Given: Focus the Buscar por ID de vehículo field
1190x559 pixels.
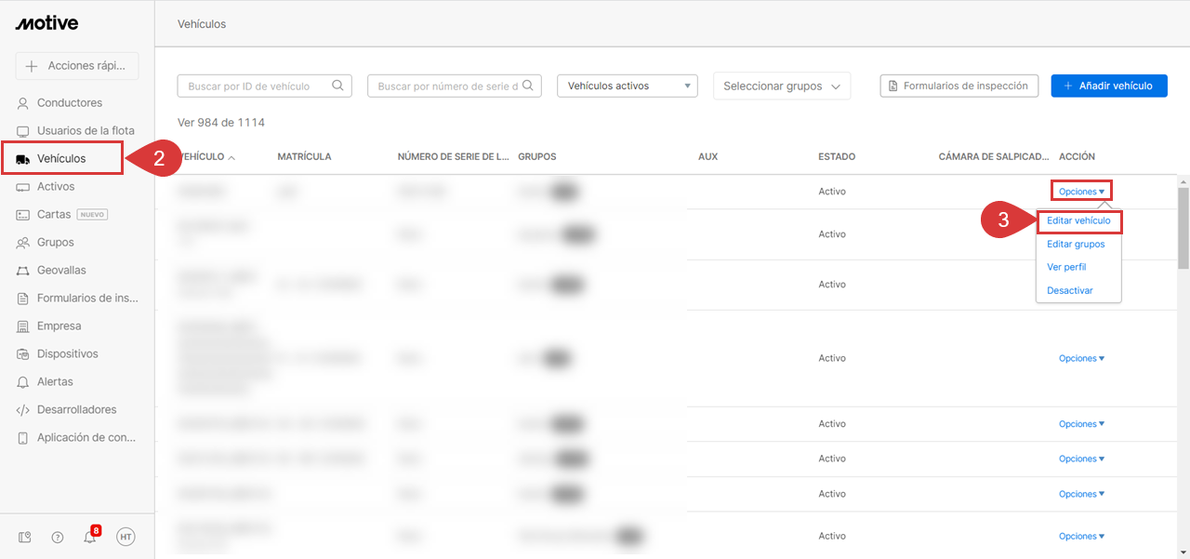Looking at the screenshot, I should tap(265, 86).
